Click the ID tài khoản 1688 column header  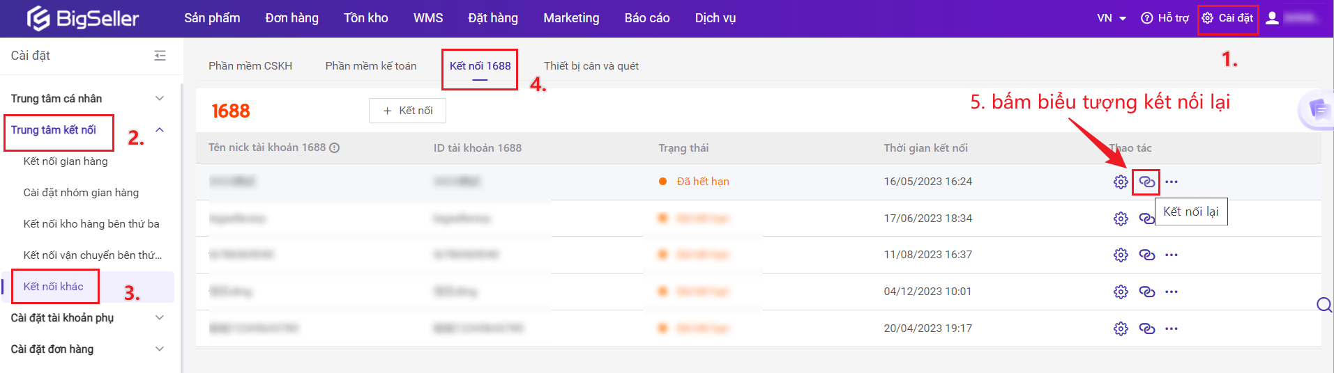(x=477, y=148)
